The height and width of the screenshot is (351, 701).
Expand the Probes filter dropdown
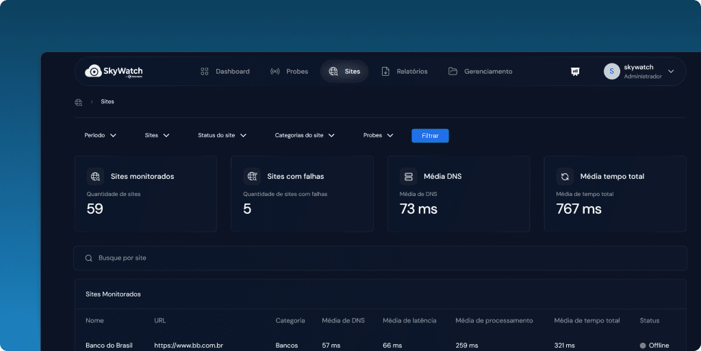click(x=378, y=135)
